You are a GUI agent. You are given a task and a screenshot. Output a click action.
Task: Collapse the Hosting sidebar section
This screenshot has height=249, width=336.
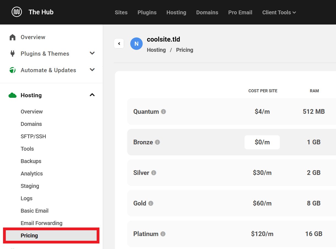[92, 95]
